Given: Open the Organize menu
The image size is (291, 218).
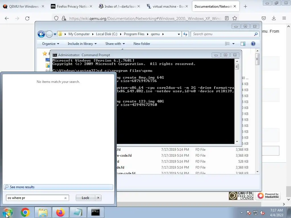Looking at the screenshot, I should click(x=51, y=44).
